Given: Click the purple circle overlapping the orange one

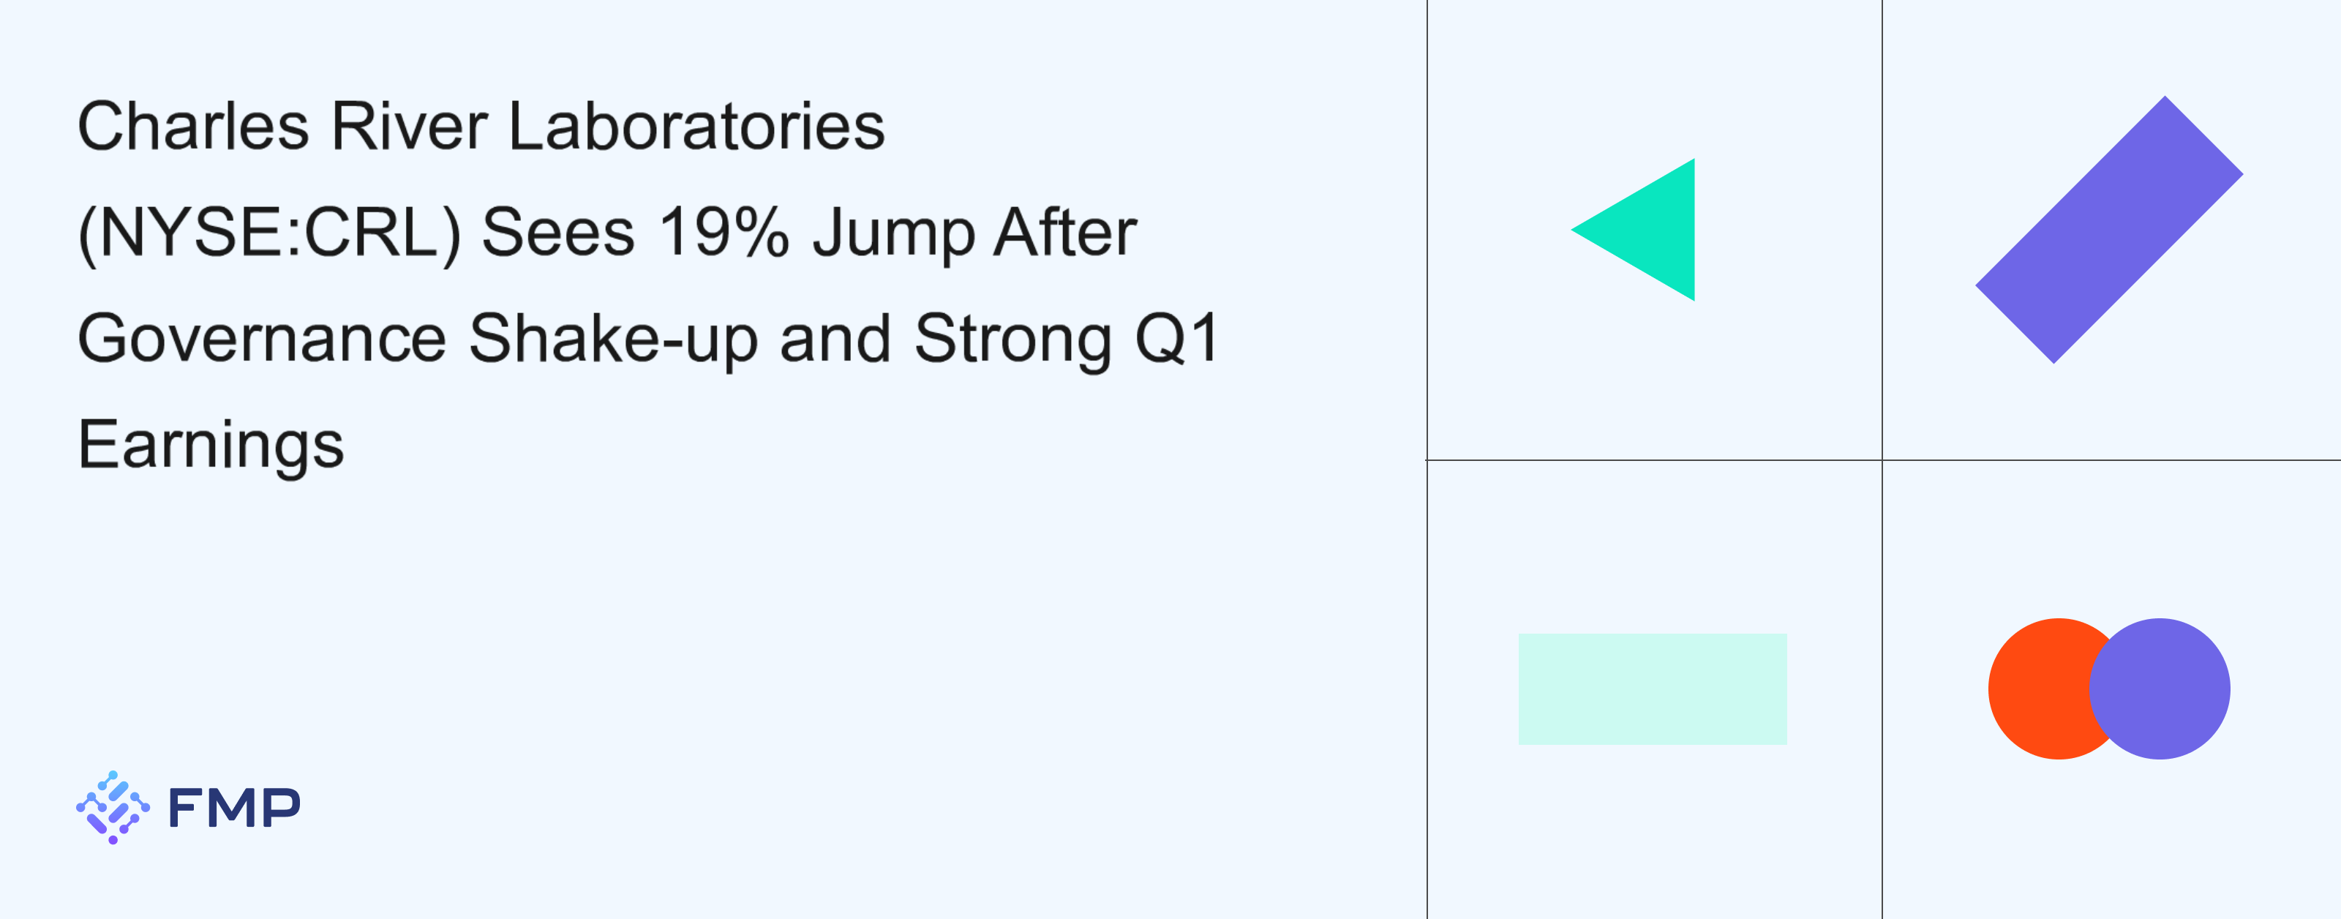Looking at the screenshot, I should (2160, 689).
